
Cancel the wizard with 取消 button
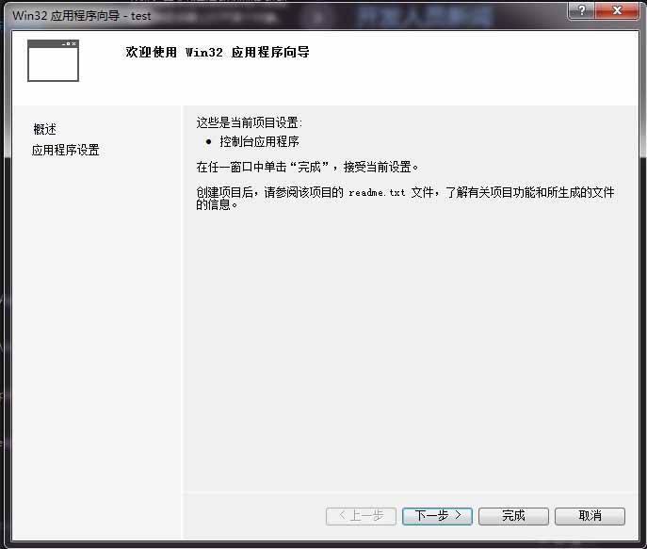pos(590,516)
